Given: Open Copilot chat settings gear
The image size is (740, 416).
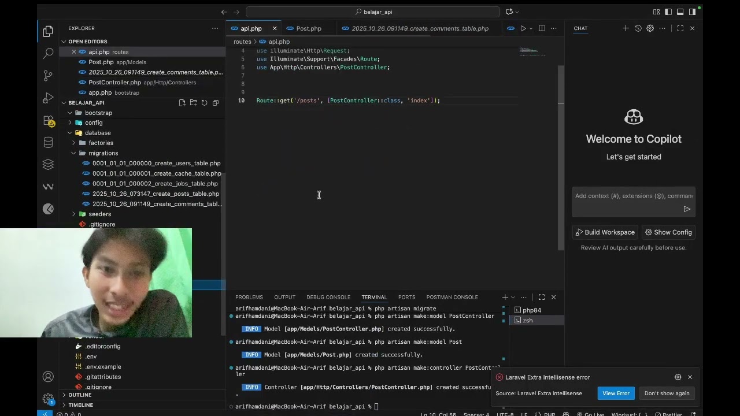Looking at the screenshot, I should click(x=650, y=28).
